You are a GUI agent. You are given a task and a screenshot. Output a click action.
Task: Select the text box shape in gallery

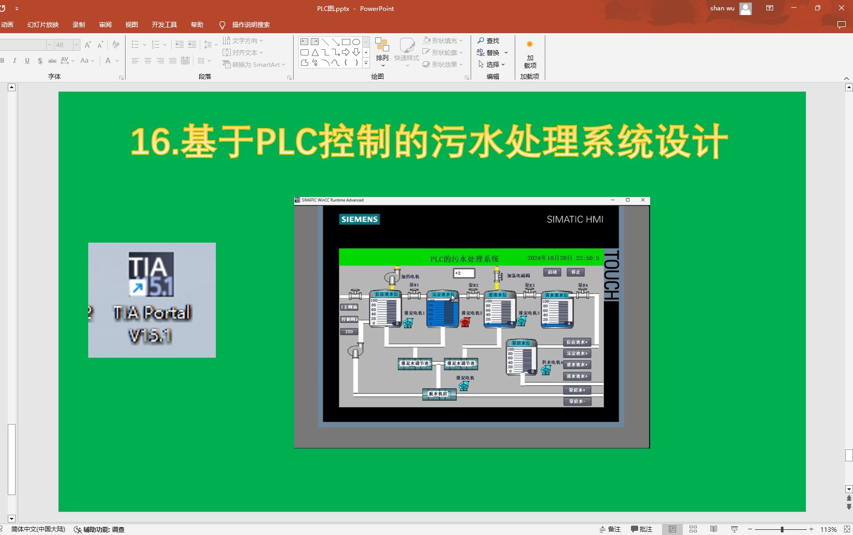tap(304, 42)
